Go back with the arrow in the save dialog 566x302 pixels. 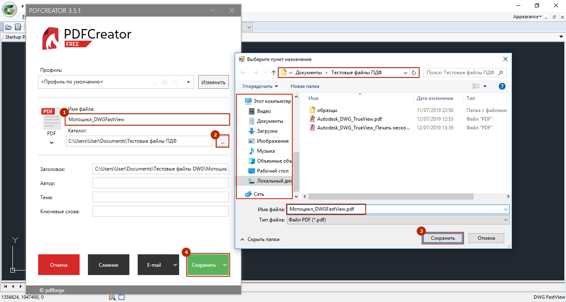click(243, 73)
